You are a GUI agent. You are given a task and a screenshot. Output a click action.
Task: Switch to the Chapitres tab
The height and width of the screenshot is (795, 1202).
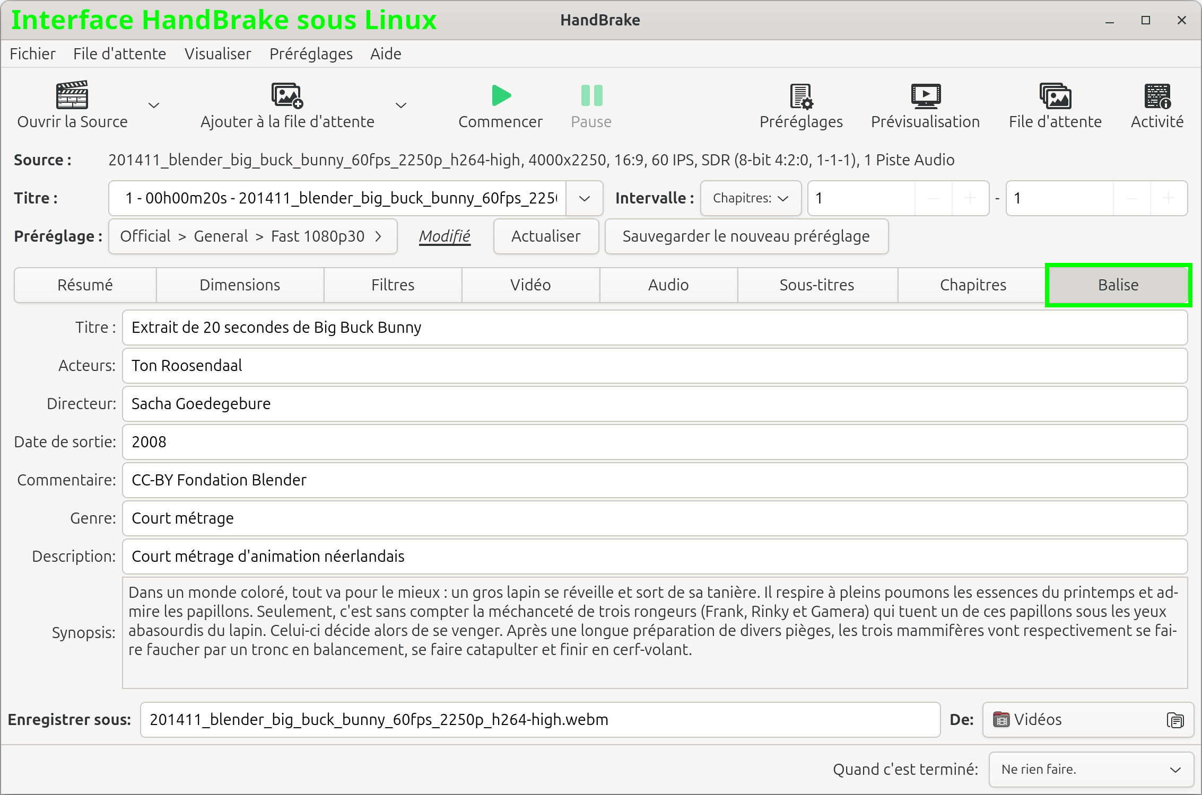pyautogui.click(x=973, y=285)
